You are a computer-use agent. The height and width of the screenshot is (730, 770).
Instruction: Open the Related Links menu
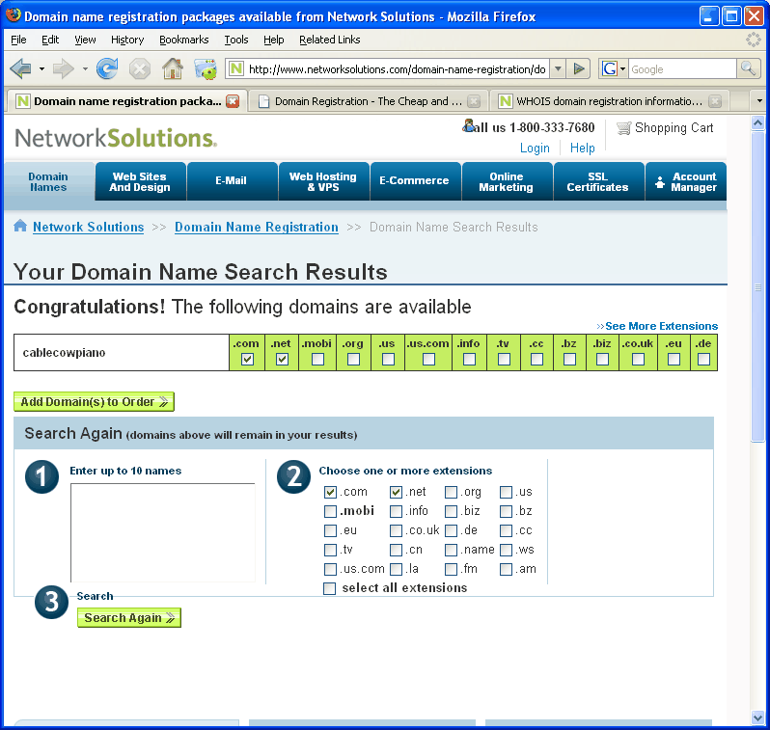(329, 40)
